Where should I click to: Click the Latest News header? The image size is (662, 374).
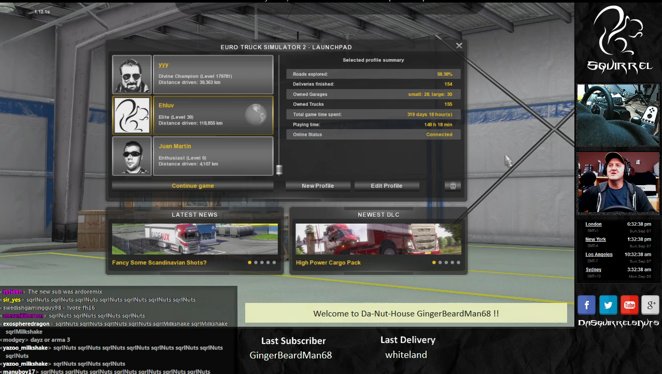195,215
